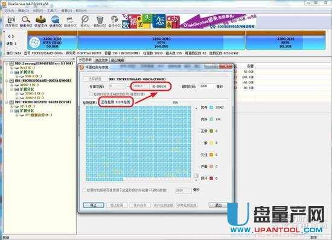Click the Excellent (优秀) light blue legend swatch

click(211, 108)
